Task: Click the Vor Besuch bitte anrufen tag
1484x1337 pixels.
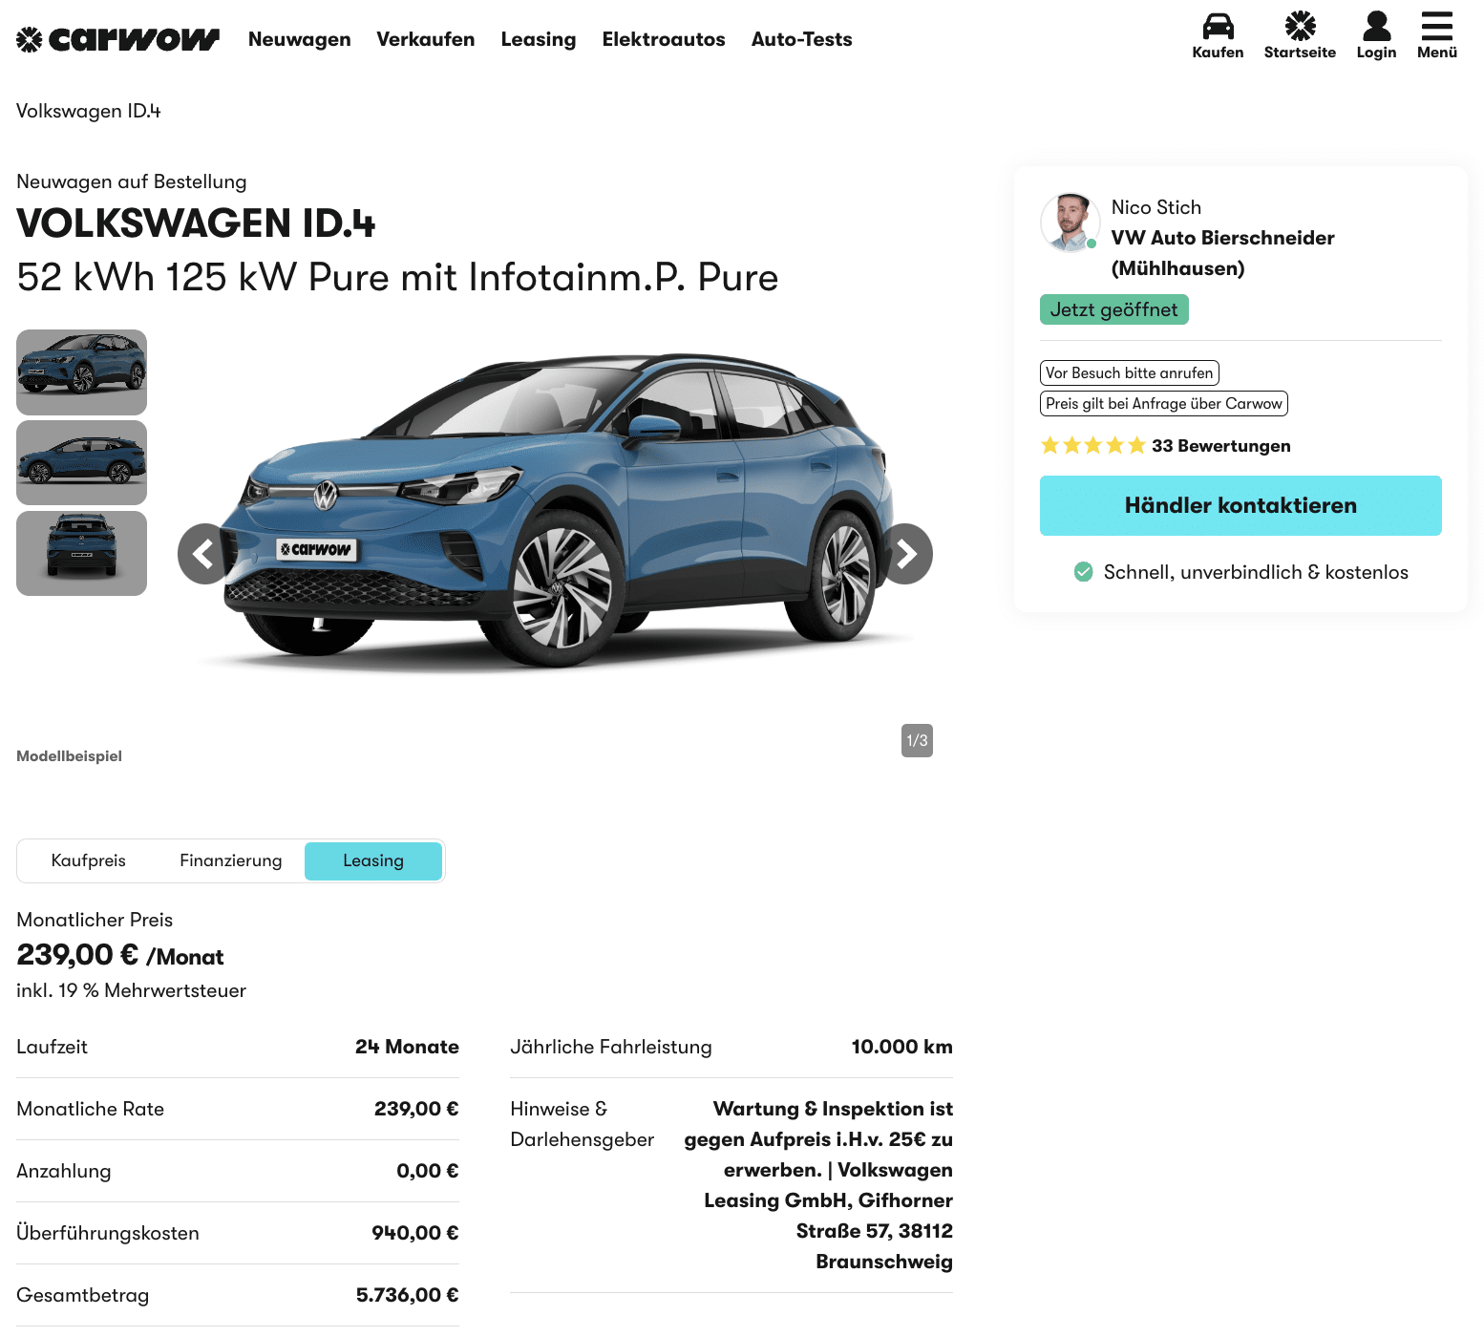Action: click(1129, 372)
